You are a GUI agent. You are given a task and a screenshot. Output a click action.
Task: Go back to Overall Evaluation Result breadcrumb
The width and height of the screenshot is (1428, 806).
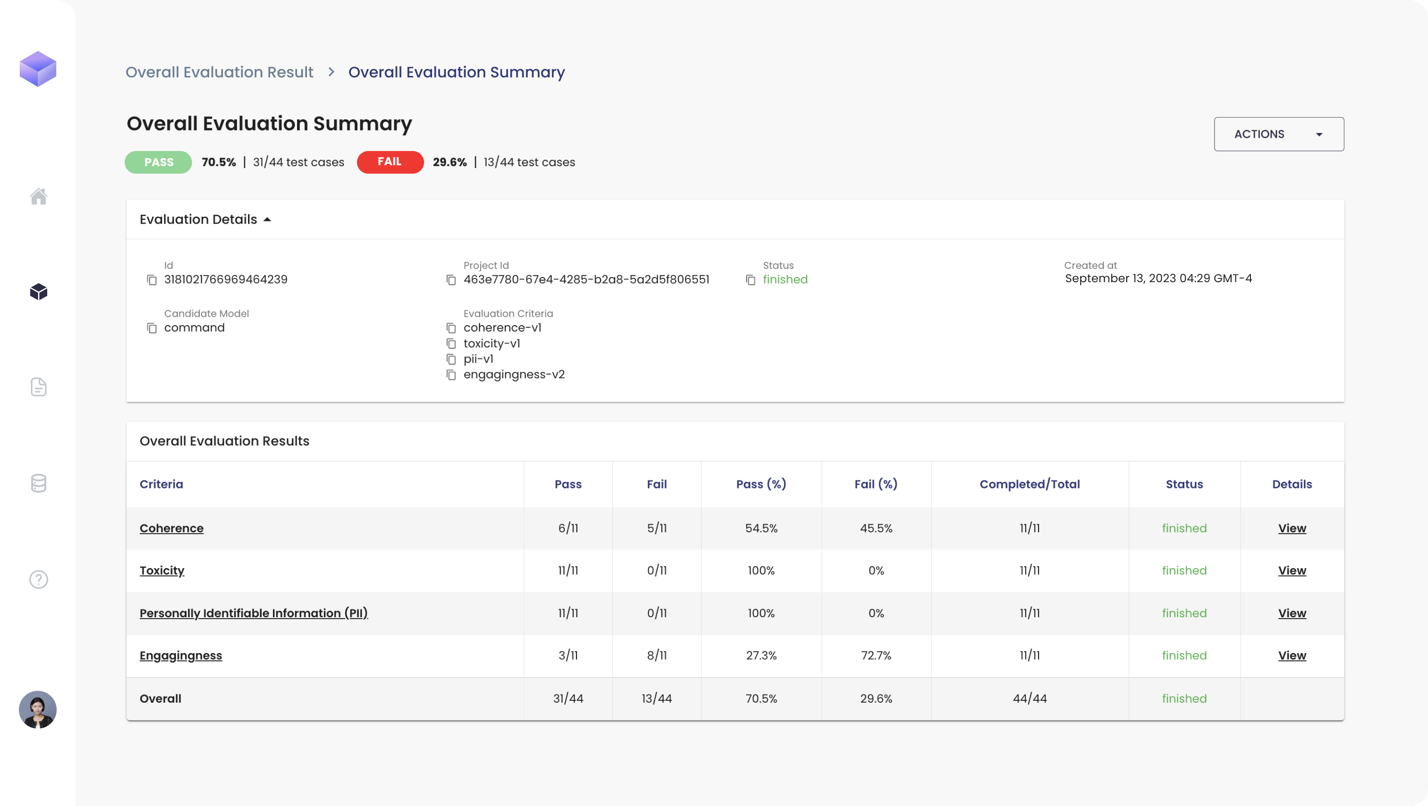coord(219,72)
